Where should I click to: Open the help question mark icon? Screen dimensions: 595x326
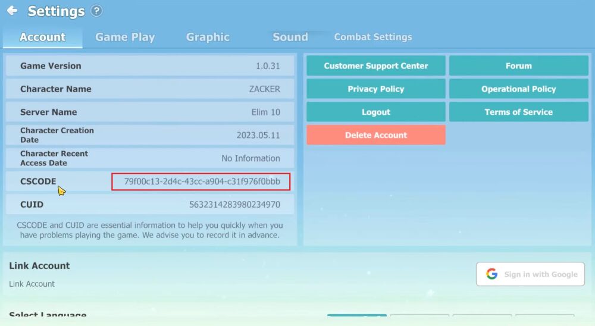tap(96, 11)
